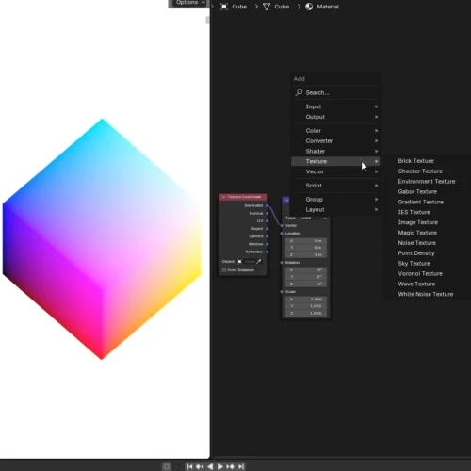
Task: Open the Layout submenu
Action: (x=336, y=210)
